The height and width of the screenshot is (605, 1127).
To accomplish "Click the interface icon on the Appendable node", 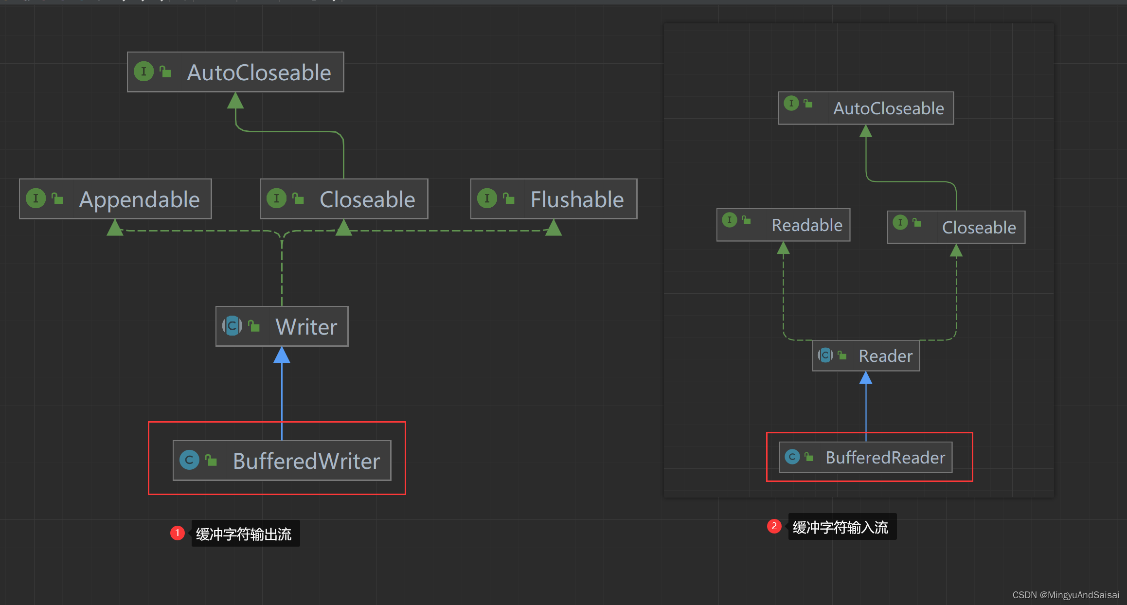I will point(36,198).
